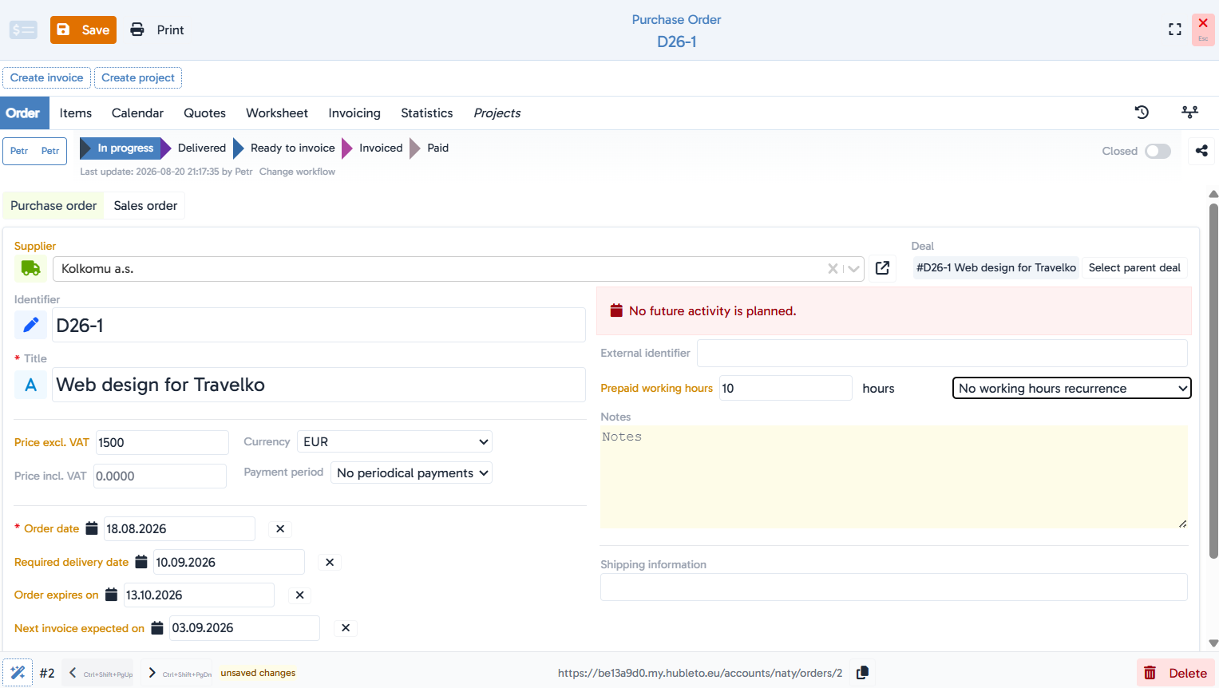Clear the Order date value
The image size is (1219, 688).
coord(280,528)
